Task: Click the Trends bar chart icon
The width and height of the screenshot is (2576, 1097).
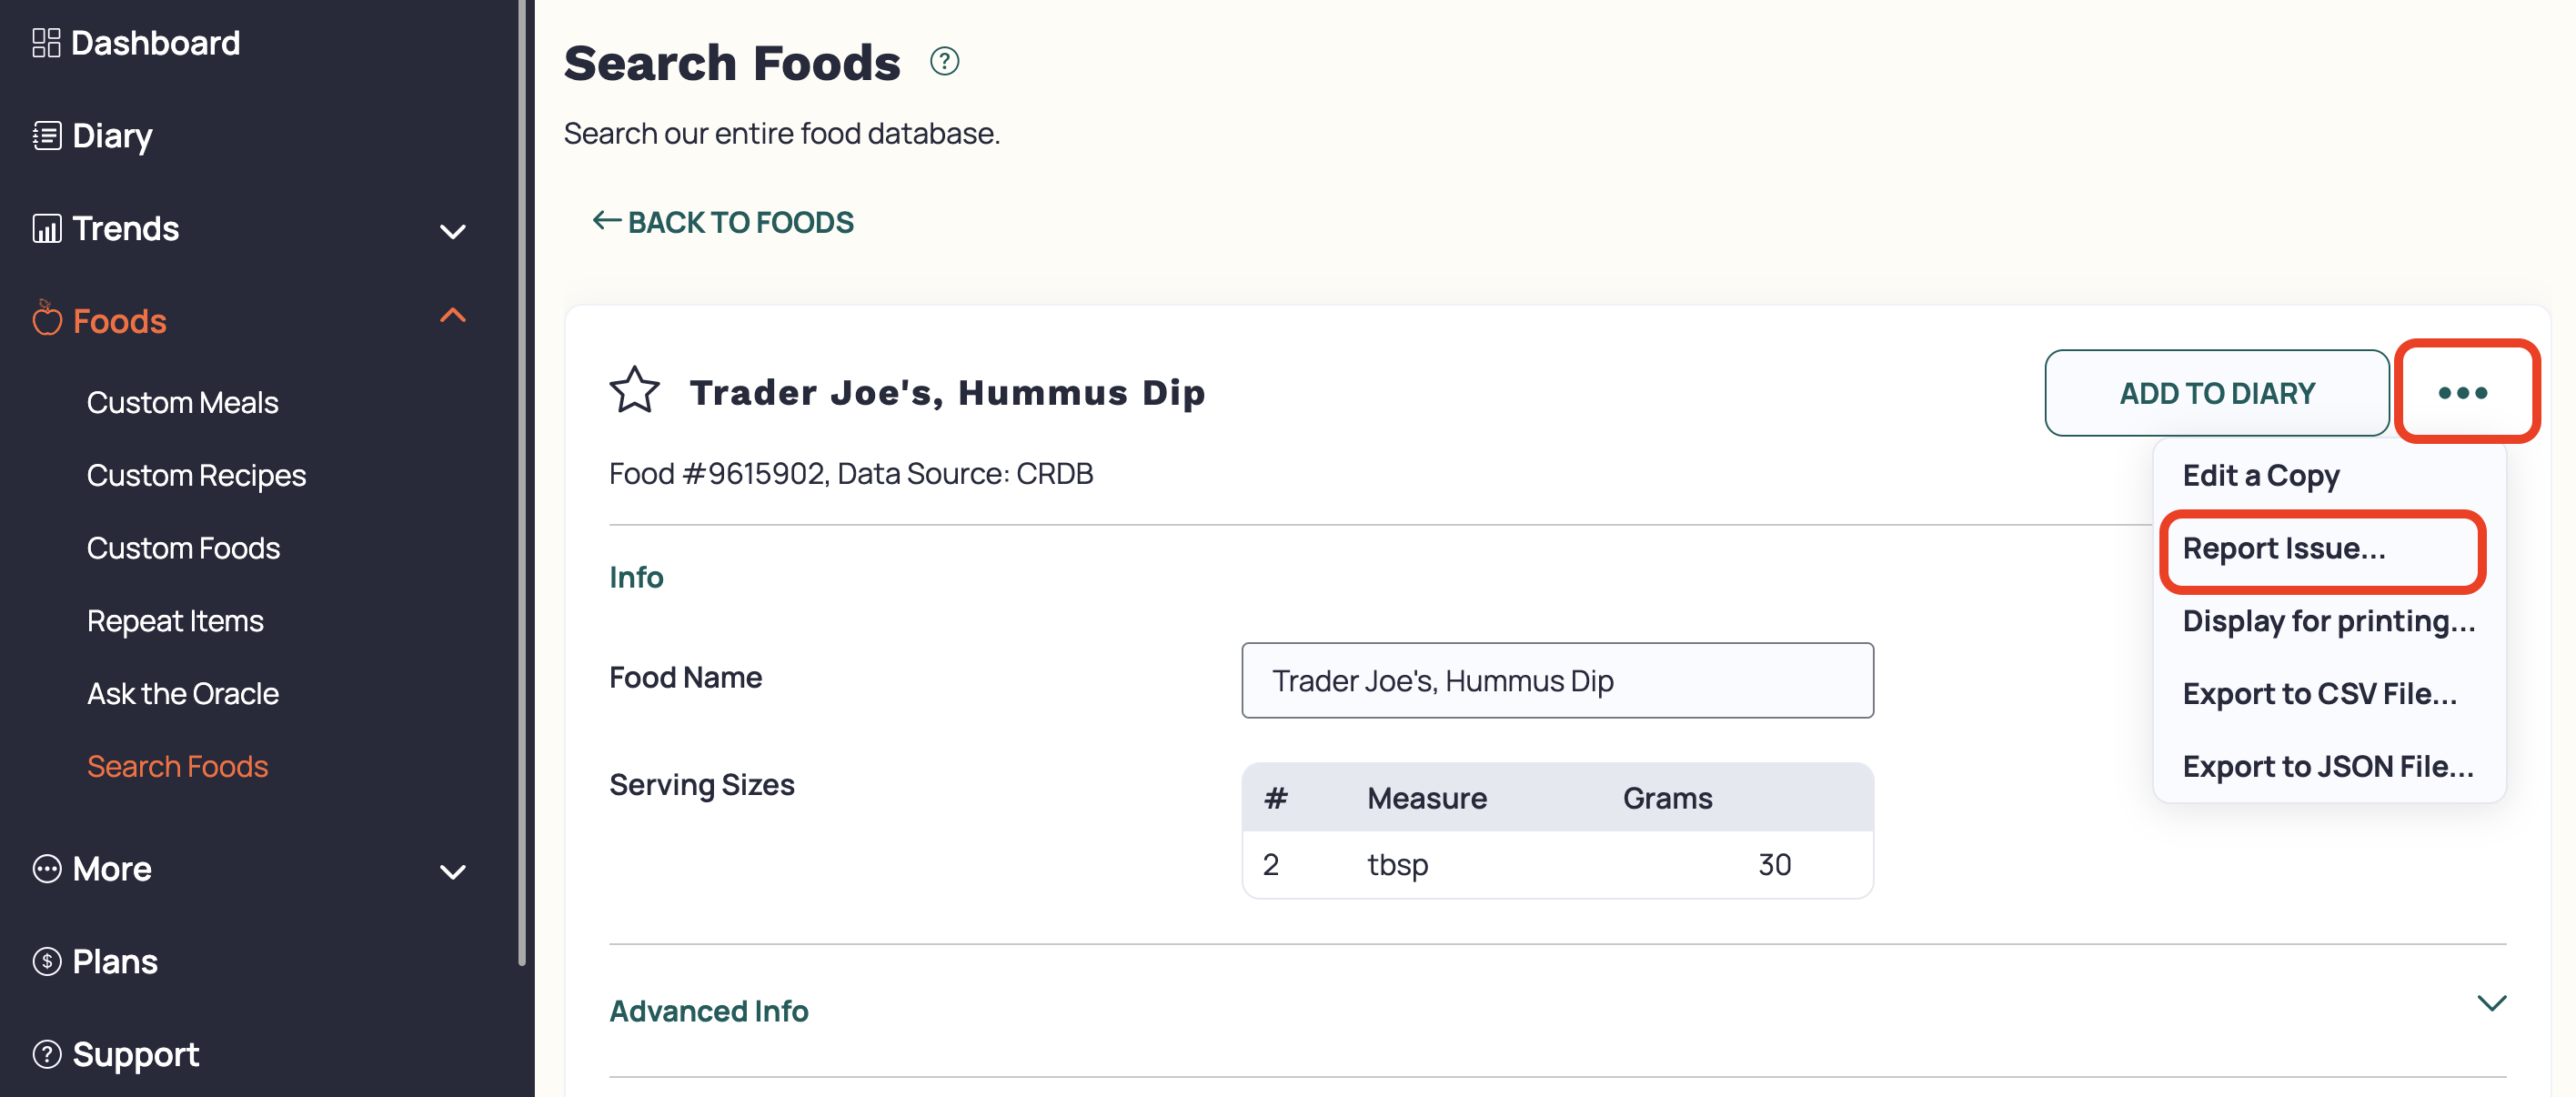Action: [x=46, y=229]
